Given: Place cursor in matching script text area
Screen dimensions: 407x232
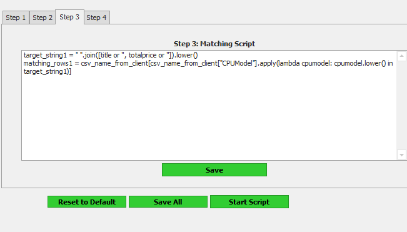Looking at the screenshot, I should 209,105.
